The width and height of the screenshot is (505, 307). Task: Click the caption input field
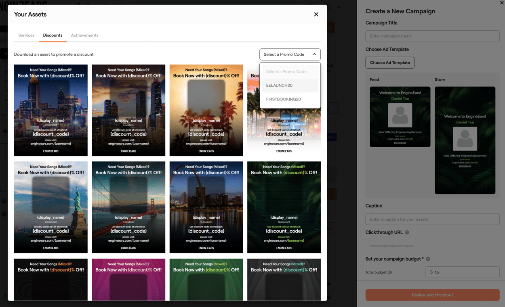432,219
